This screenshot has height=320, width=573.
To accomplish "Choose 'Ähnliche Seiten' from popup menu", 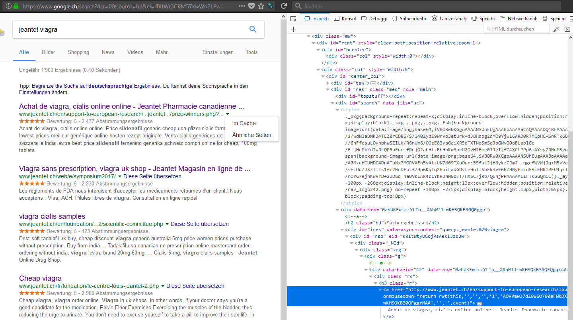I will tap(251, 135).
